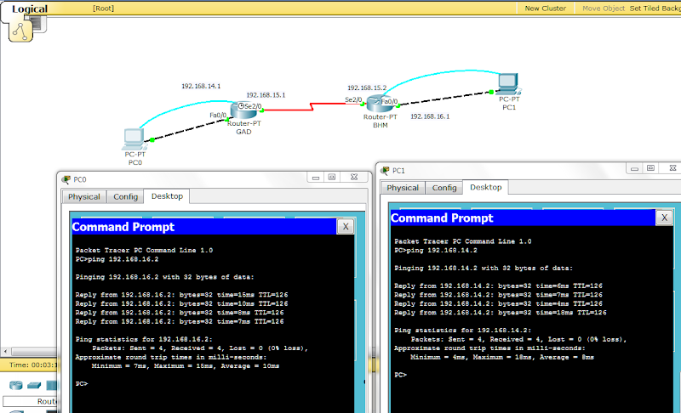Screen dimensions: 681x413
Task: Click the [Root] label in the top bar
Action: [103, 8]
